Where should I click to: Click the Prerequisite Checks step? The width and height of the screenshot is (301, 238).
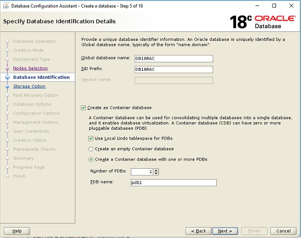34,149
